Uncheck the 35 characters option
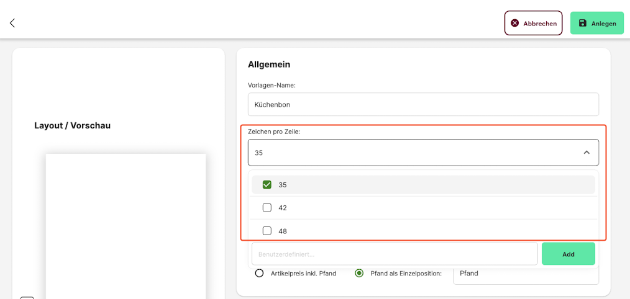The image size is (630, 299). pos(267,185)
